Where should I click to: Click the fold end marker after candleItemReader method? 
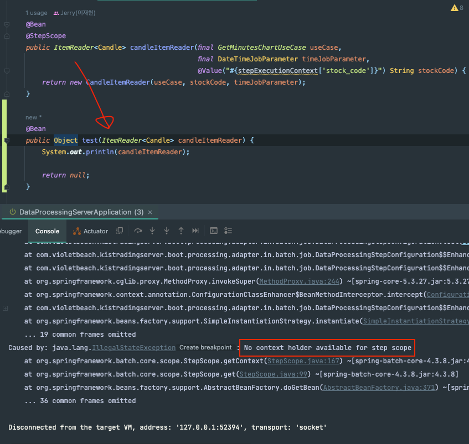point(7,94)
